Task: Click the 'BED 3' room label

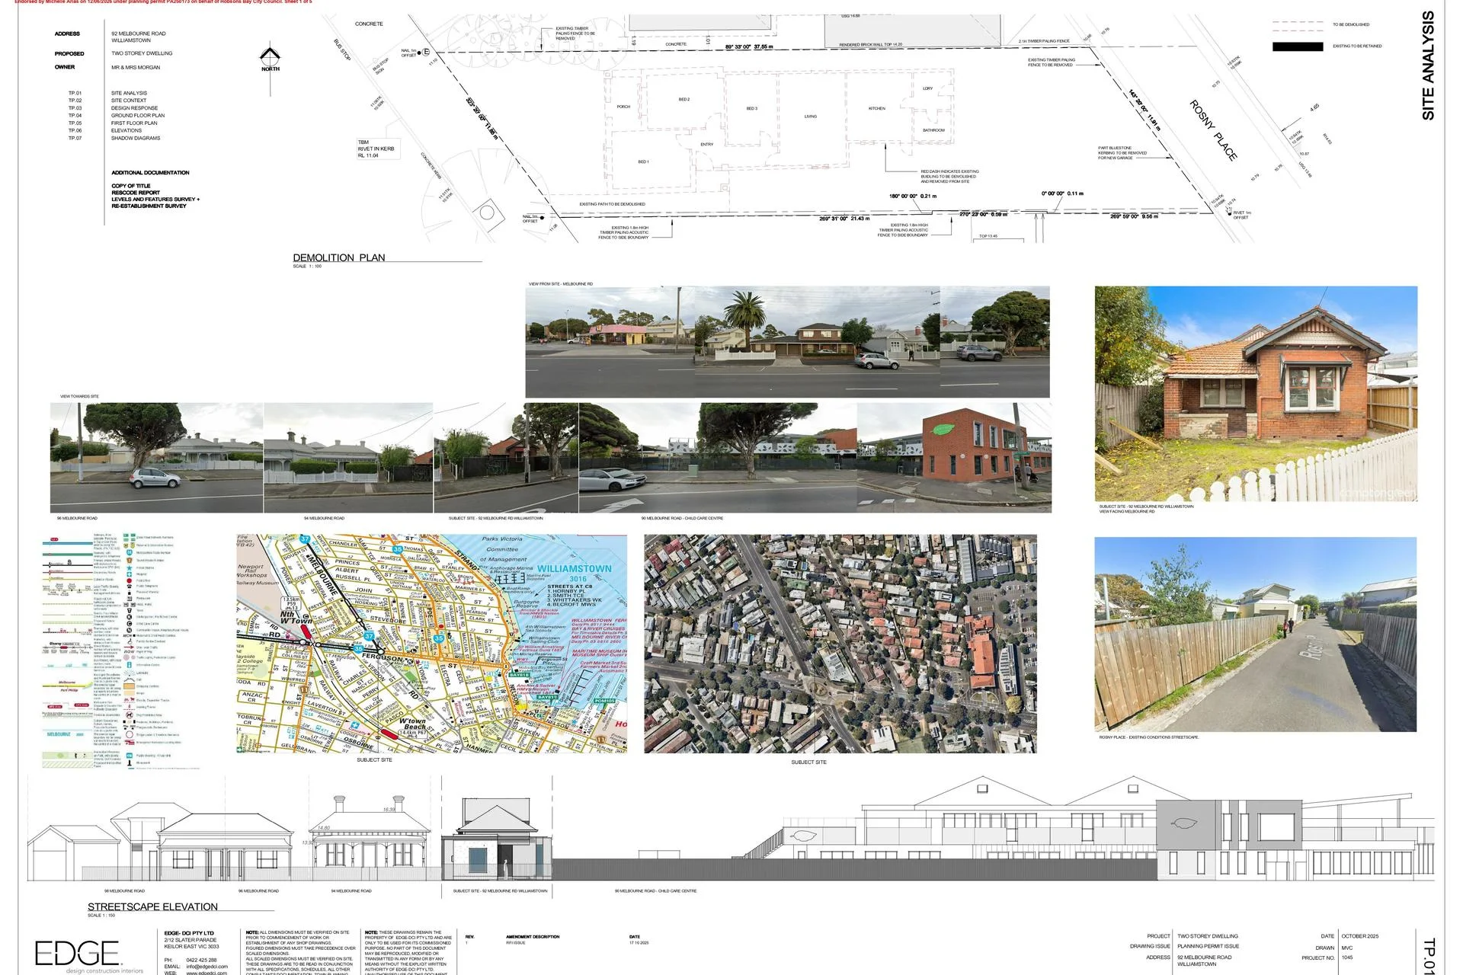Action: coord(751,108)
